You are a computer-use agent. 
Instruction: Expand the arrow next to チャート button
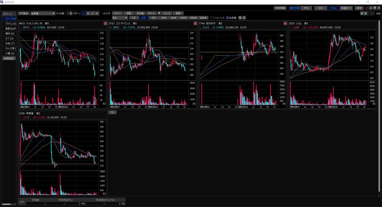click(x=159, y=13)
